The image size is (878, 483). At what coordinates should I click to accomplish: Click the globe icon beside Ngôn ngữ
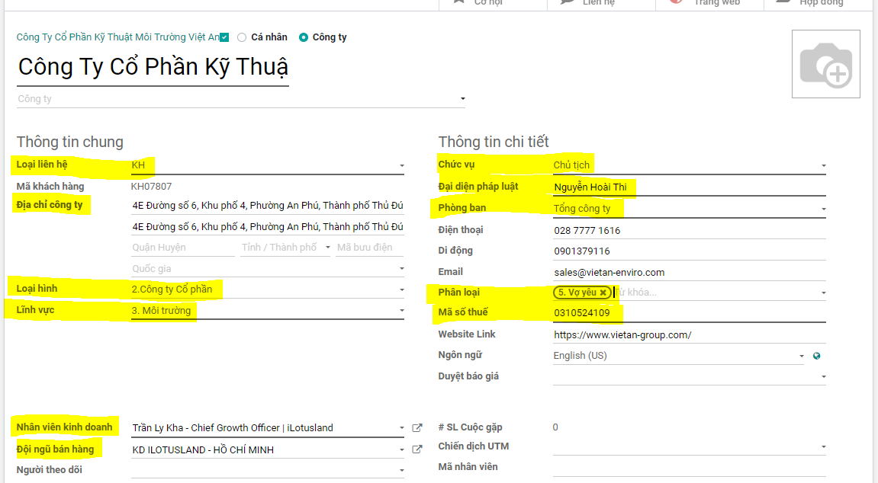tap(816, 356)
